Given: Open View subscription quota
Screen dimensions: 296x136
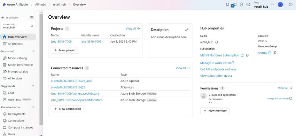Looking at the screenshot, I should click(x=216, y=76).
